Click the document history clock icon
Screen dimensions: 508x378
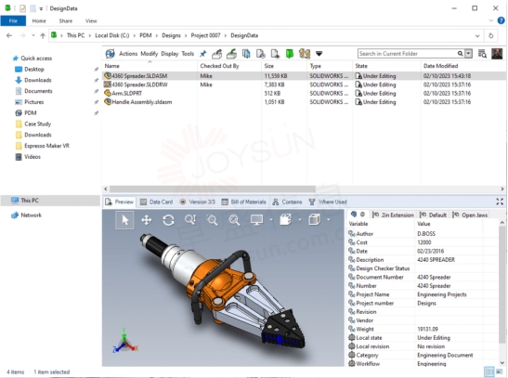tap(261, 54)
